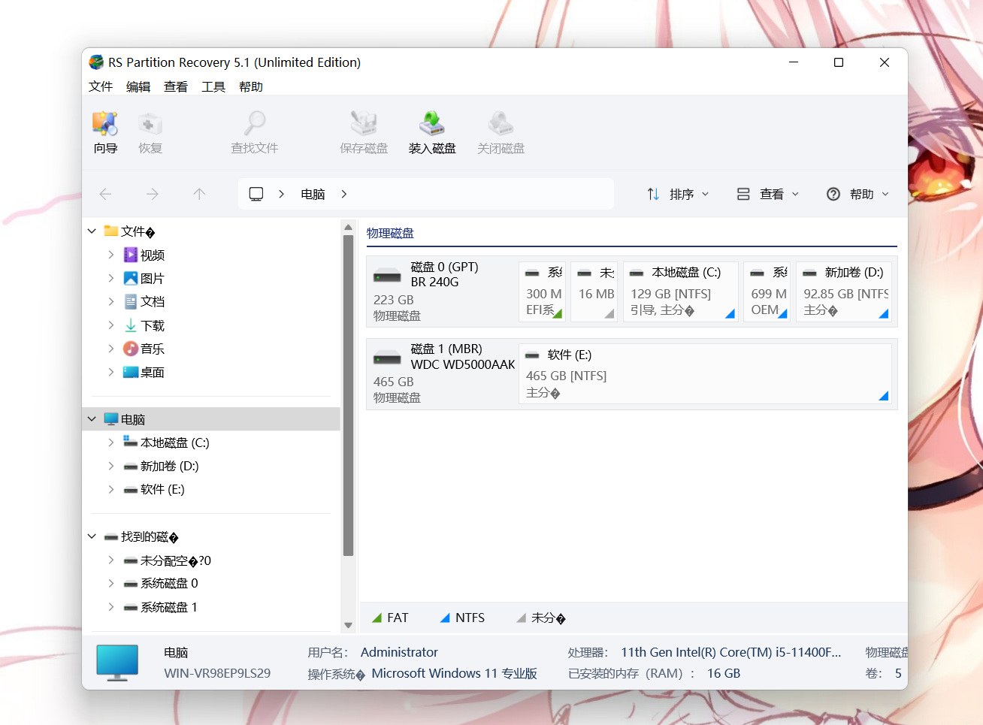Select the 视频 folder in tree
The height and width of the screenshot is (725, 983).
pos(144,255)
